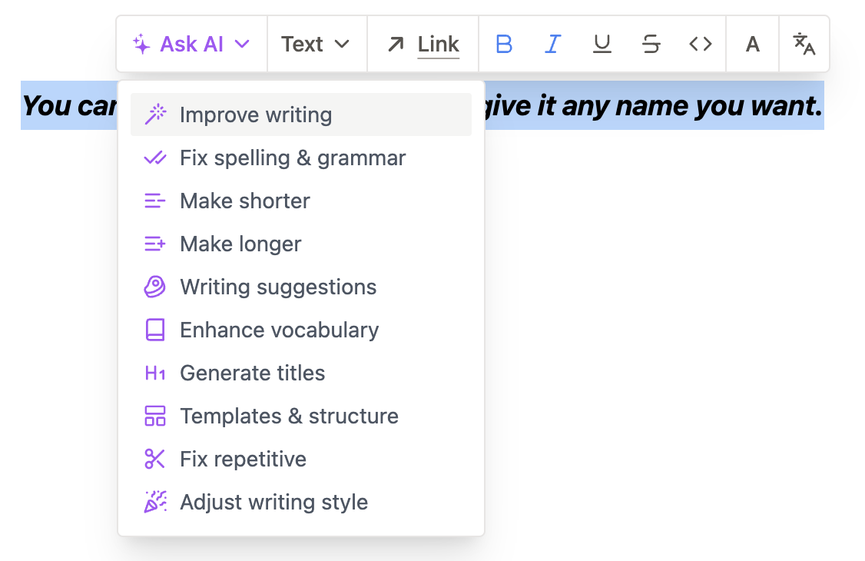Open the Ask AI dropdown
The width and height of the screenshot is (865, 561).
coord(191,45)
